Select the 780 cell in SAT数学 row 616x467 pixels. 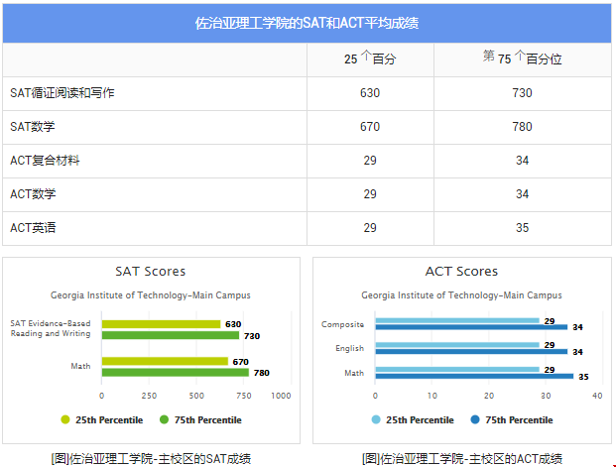(x=522, y=127)
